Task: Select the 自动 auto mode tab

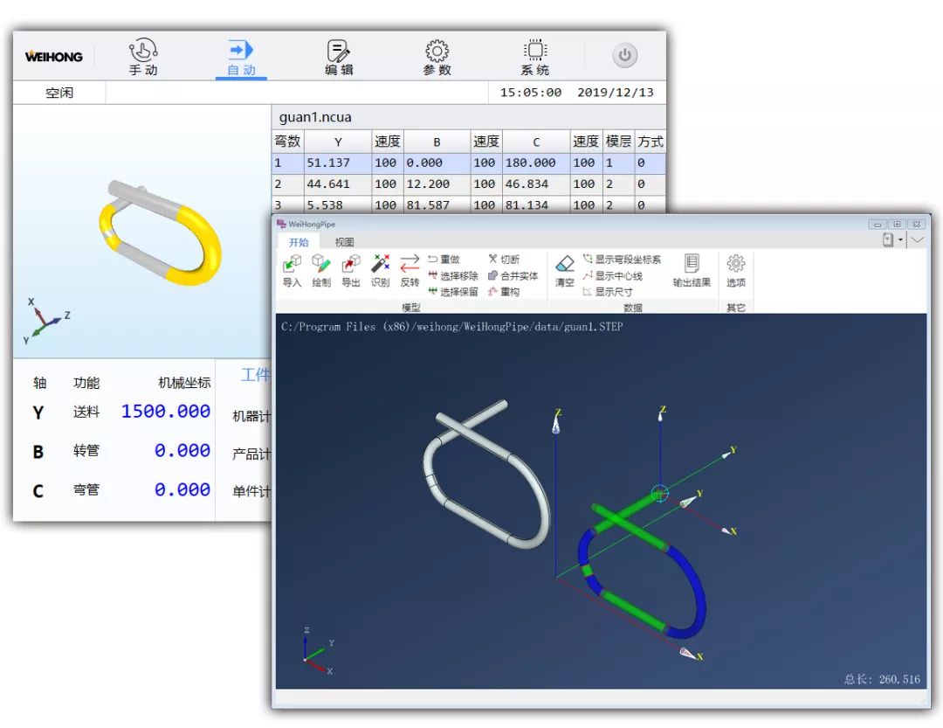Action: (x=241, y=57)
